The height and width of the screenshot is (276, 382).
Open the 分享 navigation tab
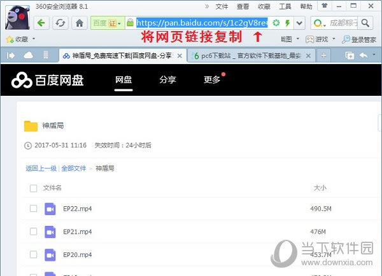(x=167, y=79)
